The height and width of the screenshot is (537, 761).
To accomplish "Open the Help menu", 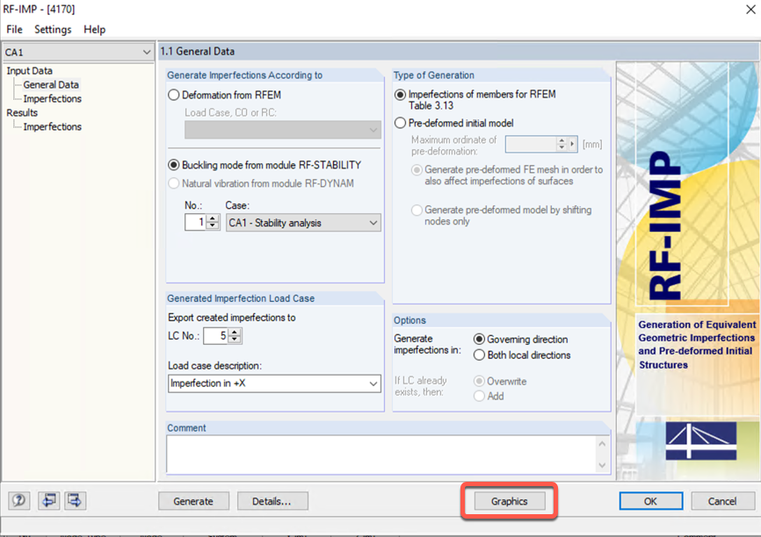I will 95,30.
